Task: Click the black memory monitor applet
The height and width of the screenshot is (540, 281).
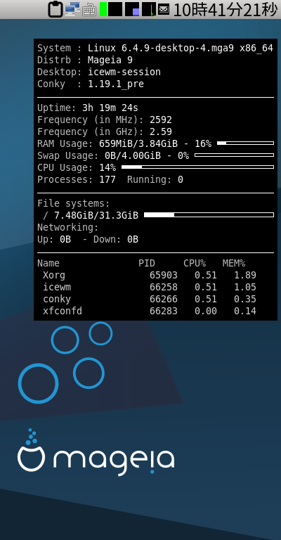Action: [x=115, y=9]
